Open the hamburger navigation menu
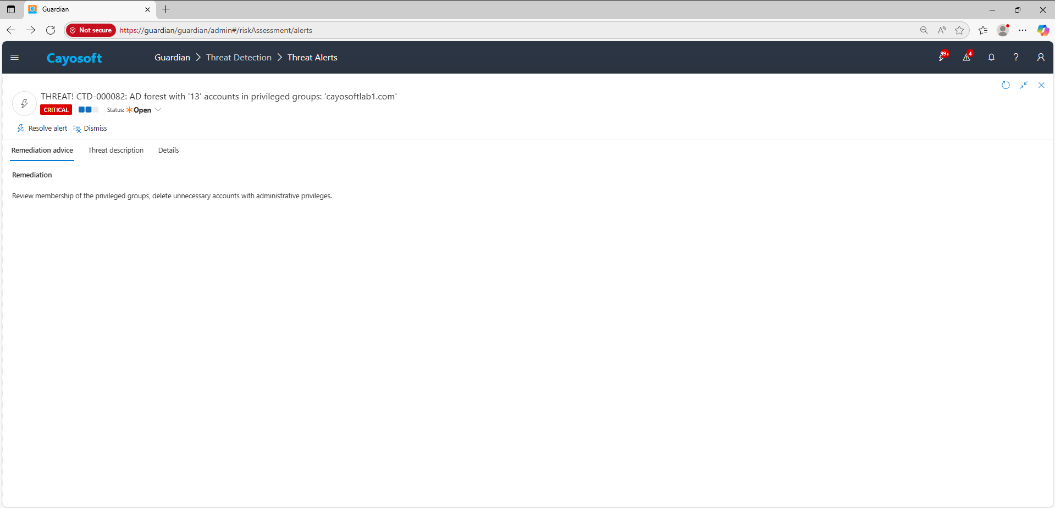 [x=15, y=58]
